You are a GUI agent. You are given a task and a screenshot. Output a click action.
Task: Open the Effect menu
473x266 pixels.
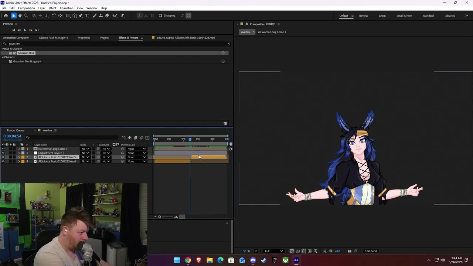[x=52, y=8]
